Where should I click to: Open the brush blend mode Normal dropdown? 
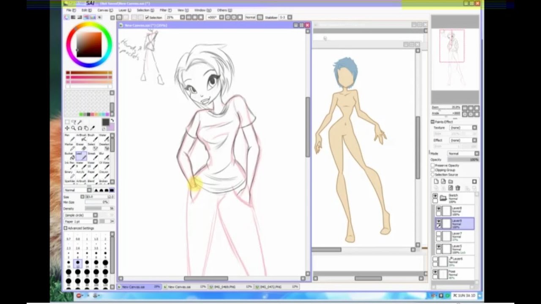(x=89, y=190)
